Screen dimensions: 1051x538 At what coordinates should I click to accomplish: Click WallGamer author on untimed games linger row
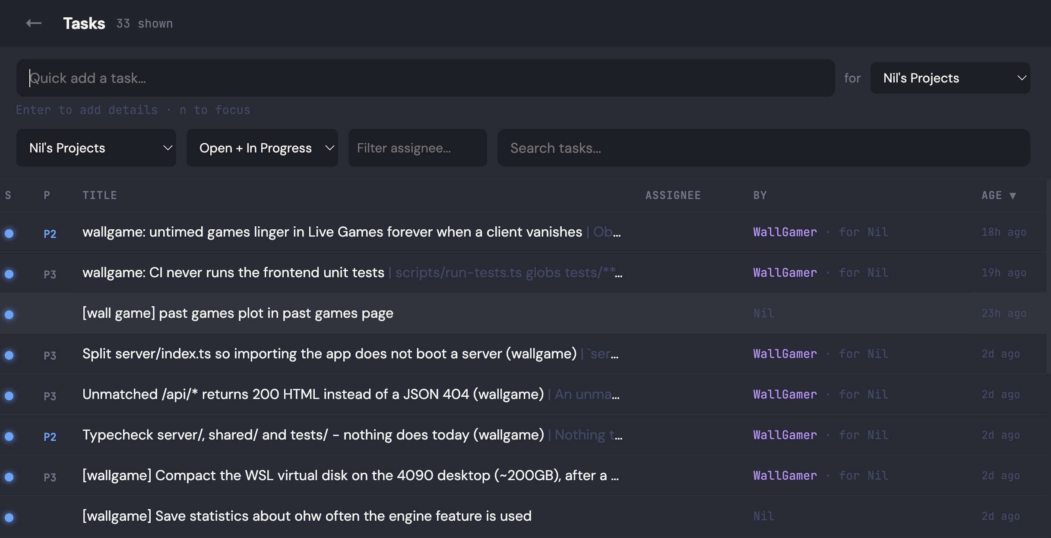[x=785, y=232]
